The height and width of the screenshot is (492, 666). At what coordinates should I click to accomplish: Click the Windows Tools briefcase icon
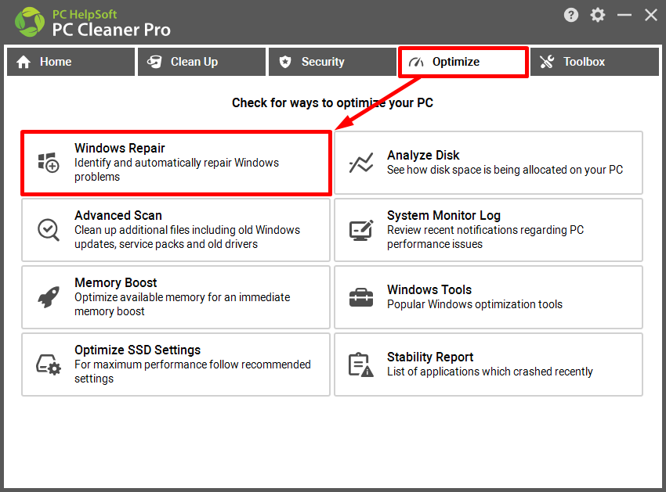[361, 297]
